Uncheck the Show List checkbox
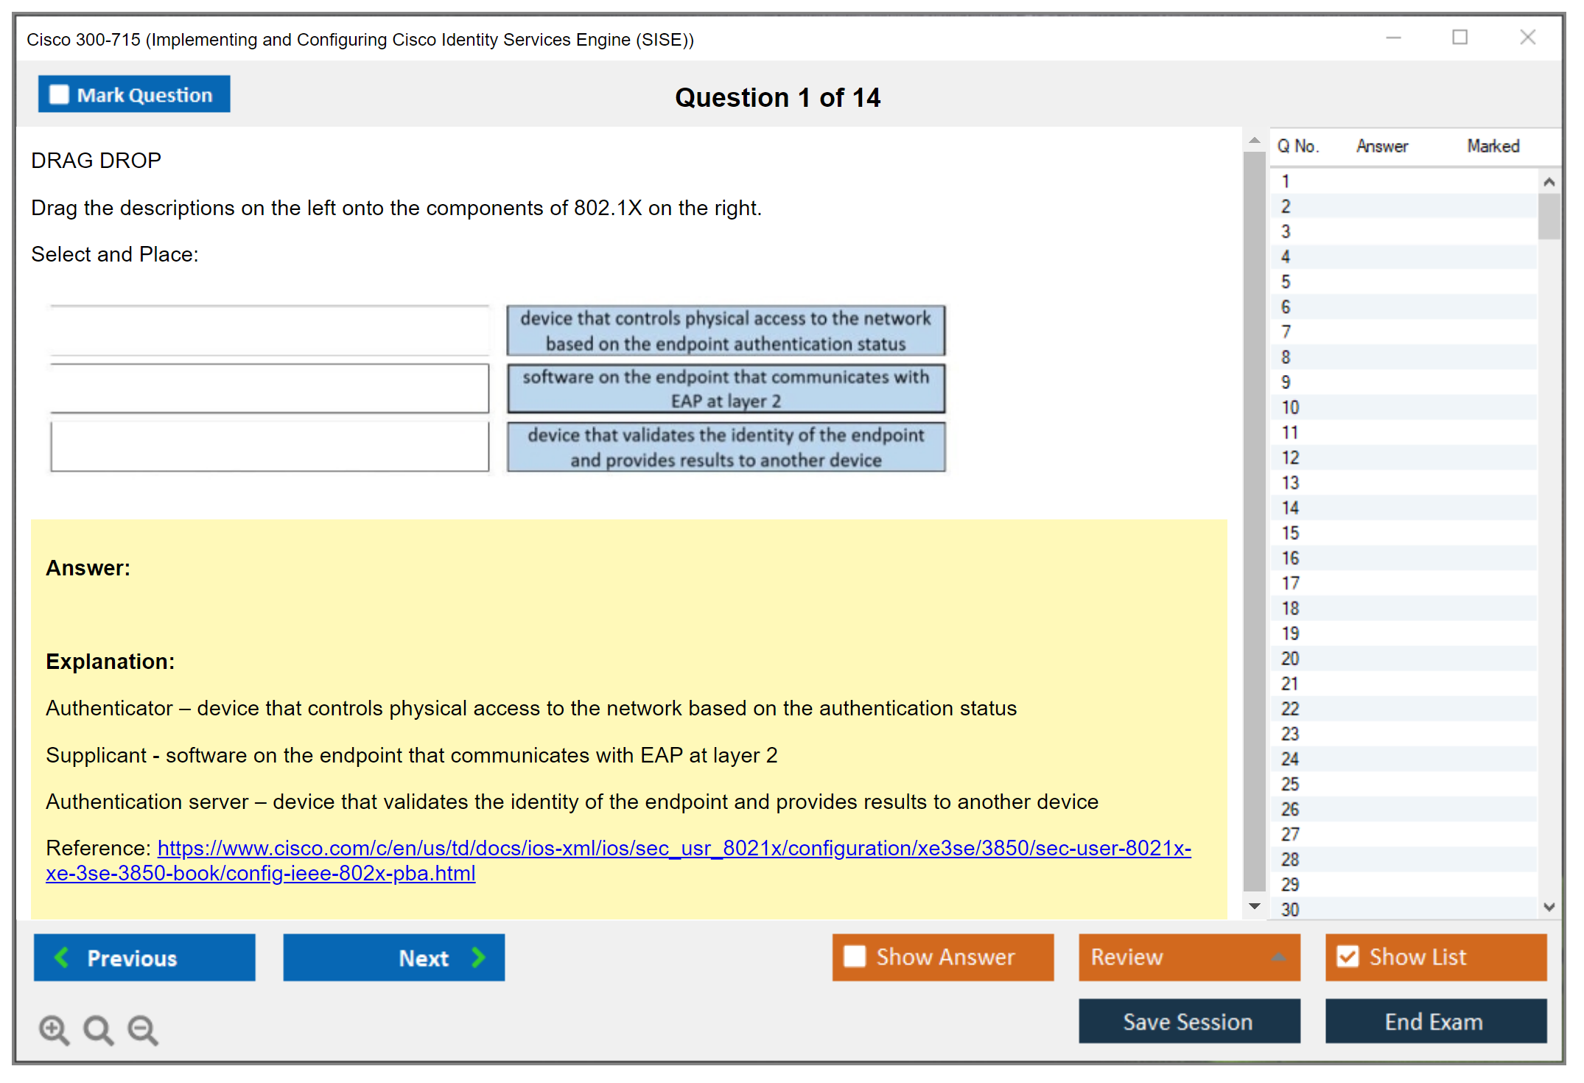This screenshot has width=1584, height=1083. tap(1348, 956)
